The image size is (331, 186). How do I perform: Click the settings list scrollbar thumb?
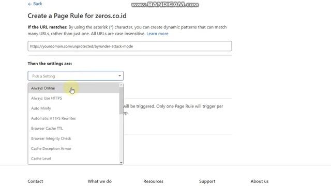pos(121,101)
